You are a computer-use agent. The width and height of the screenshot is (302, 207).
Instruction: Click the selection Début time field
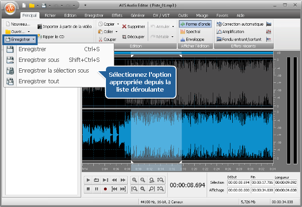[238, 183]
